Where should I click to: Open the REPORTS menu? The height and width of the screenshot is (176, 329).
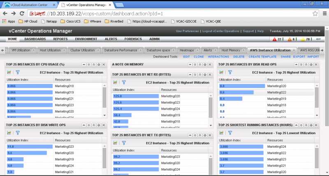click(x=60, y=39)
